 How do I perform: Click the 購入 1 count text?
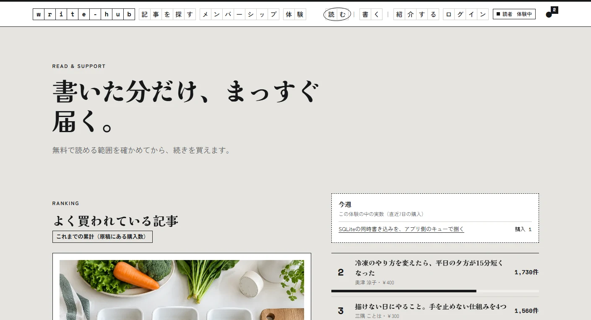pyautogui.click(x=523, y=229)
